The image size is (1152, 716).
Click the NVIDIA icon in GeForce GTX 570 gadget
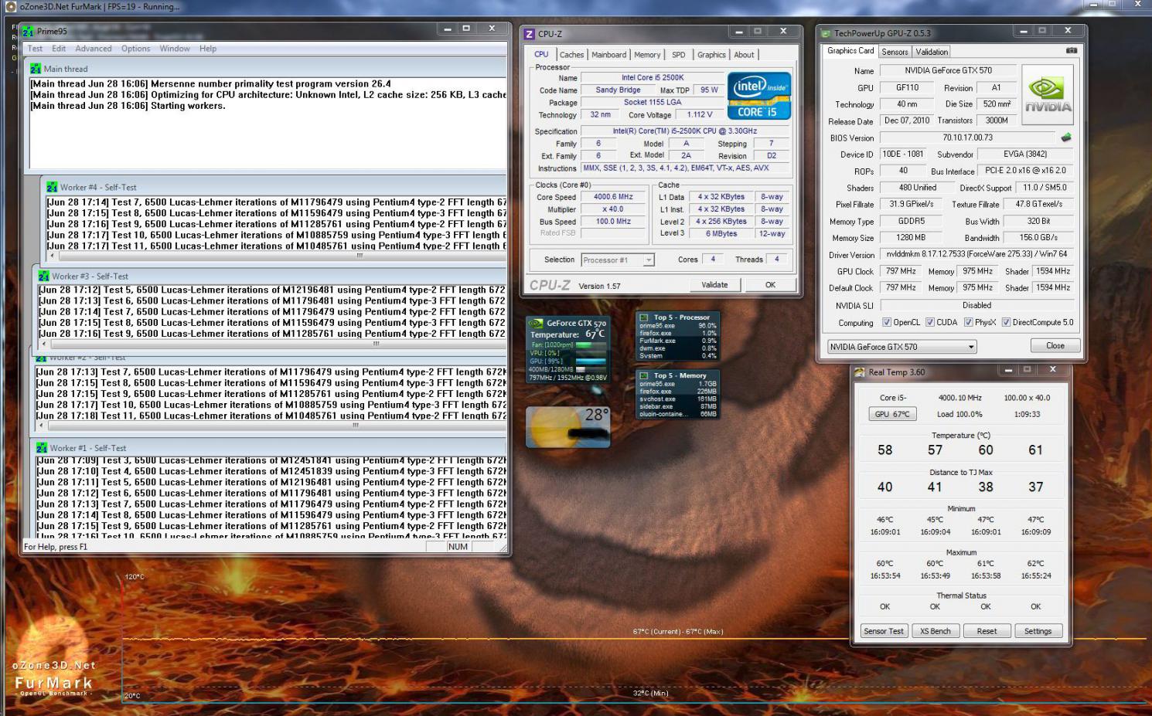[x=536, y=324]
